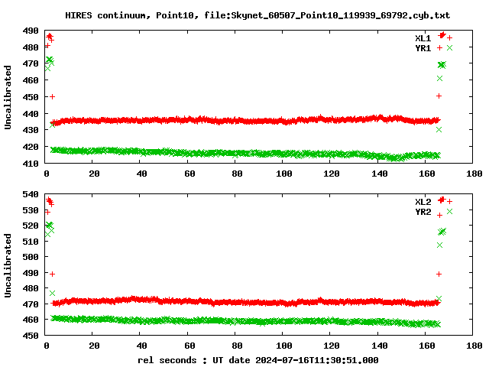Click the 140 x-axis tick label under top plot

tap(380, 174)
